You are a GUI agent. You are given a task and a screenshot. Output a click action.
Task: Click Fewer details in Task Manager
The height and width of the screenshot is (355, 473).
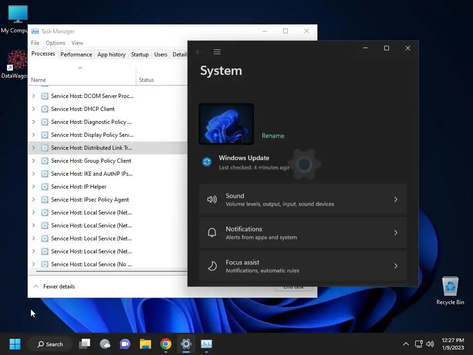(x=55, y=287)
